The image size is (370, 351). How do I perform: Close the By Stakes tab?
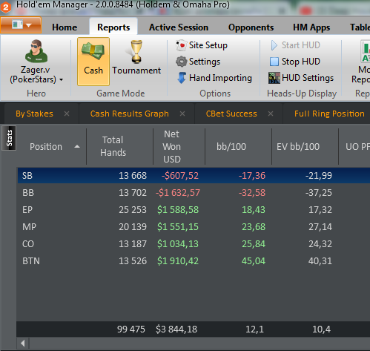tap(67, 114)
